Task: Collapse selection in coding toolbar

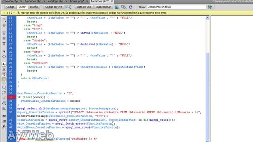Action: [x=4, y=38]
